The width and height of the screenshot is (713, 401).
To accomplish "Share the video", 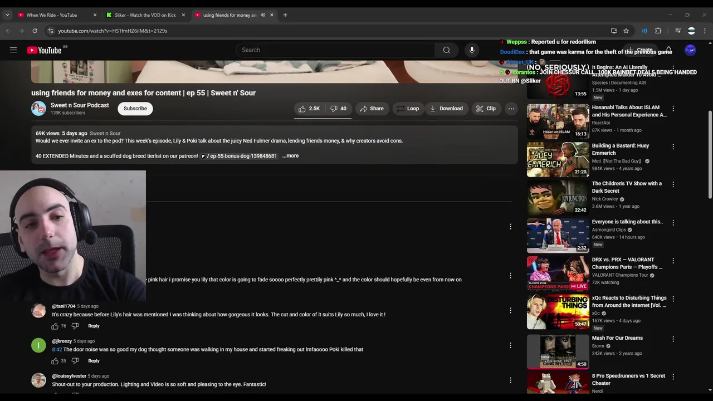I will tap(372, 109).
